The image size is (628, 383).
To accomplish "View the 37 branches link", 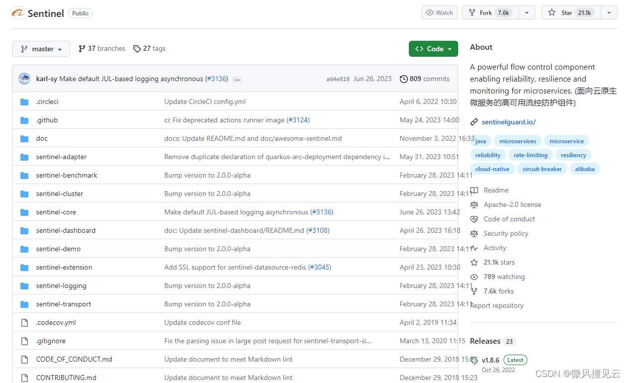I will [102, 49].
